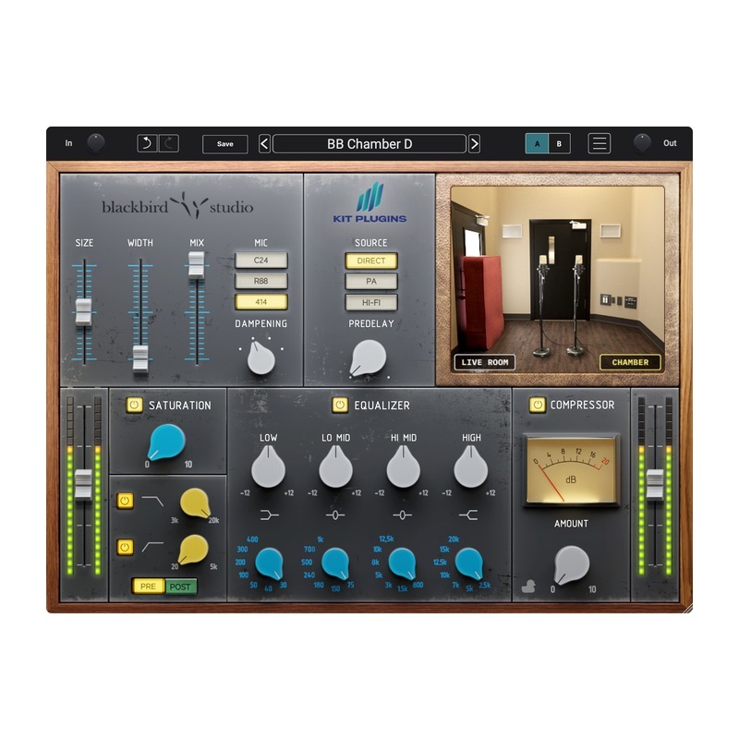Click the Save button
This screenshot has width=739, height=739.
pos(224,144)
